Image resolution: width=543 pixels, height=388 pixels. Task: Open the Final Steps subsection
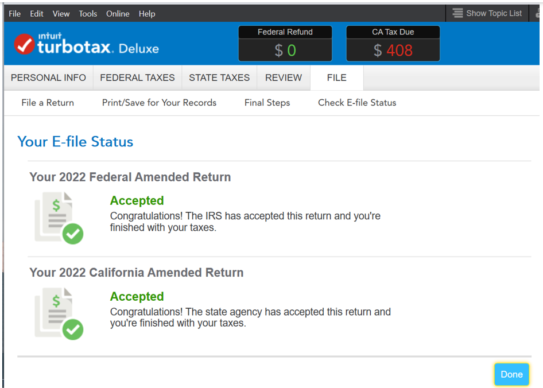tap(267, 103)
